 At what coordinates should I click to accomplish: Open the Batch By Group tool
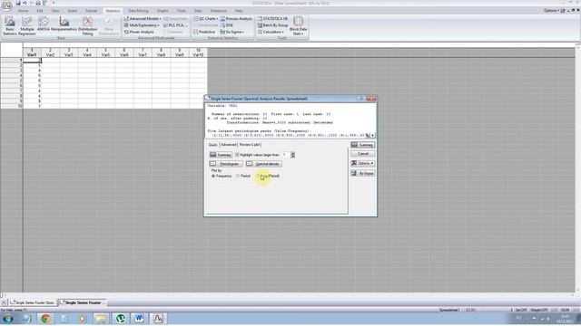tap(272, 25)
